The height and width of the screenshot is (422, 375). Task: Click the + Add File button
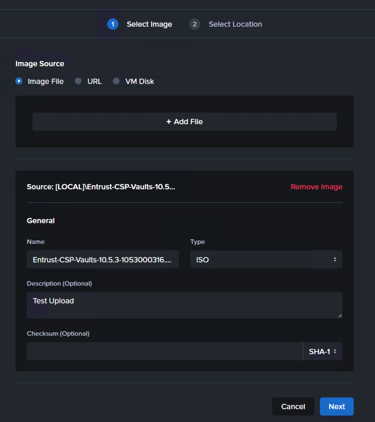tap(185, 122)
